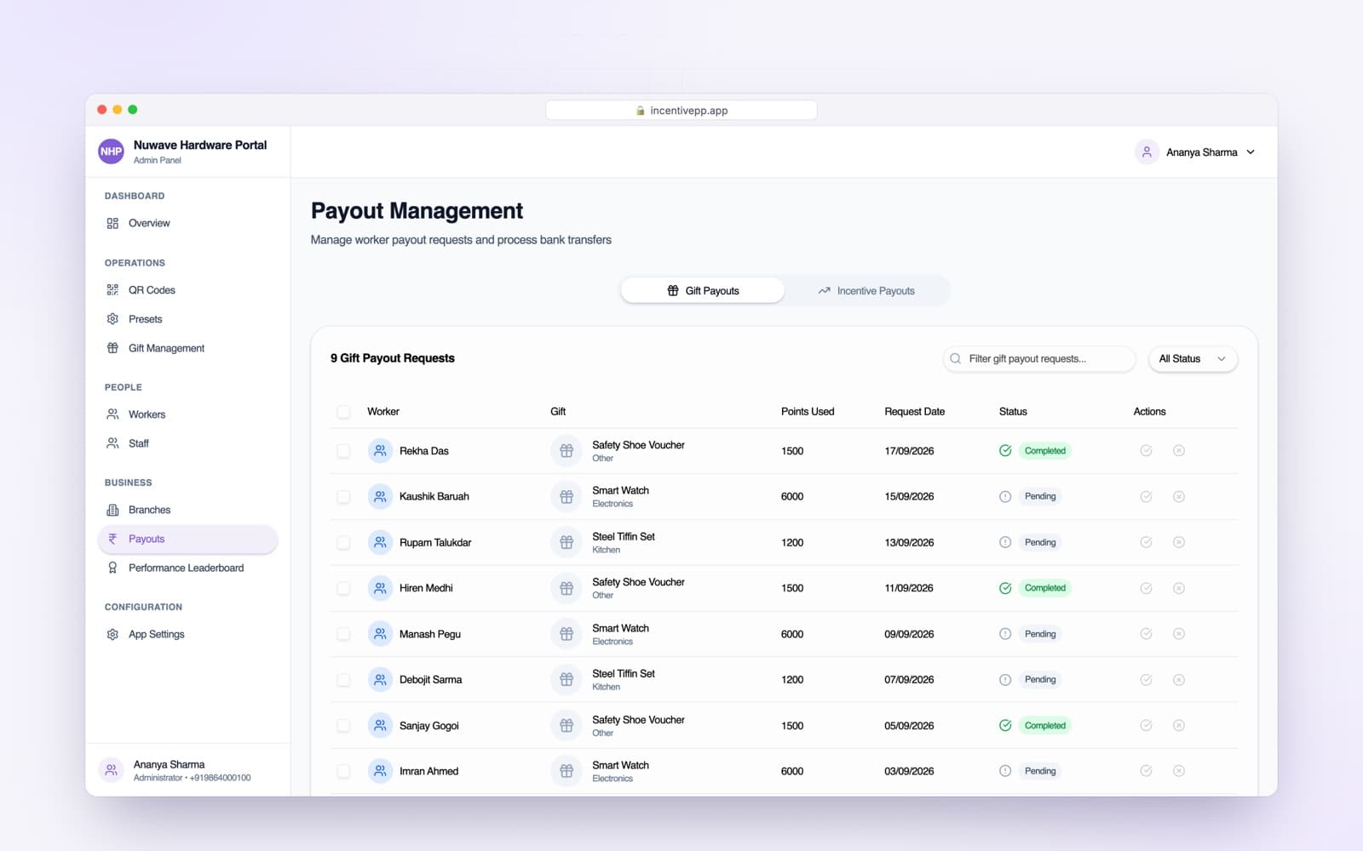
Task: Check the Manash Pegu row checkbox
Action: (343, 634)
